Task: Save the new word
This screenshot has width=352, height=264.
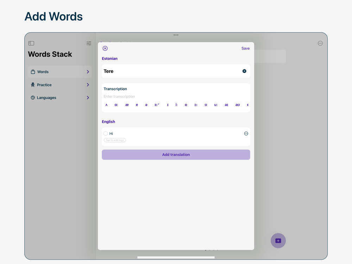Action: coord(245,49)
